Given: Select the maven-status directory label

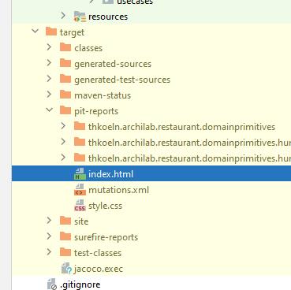Looking at the screenshot, I should click(x=103, y=95).
